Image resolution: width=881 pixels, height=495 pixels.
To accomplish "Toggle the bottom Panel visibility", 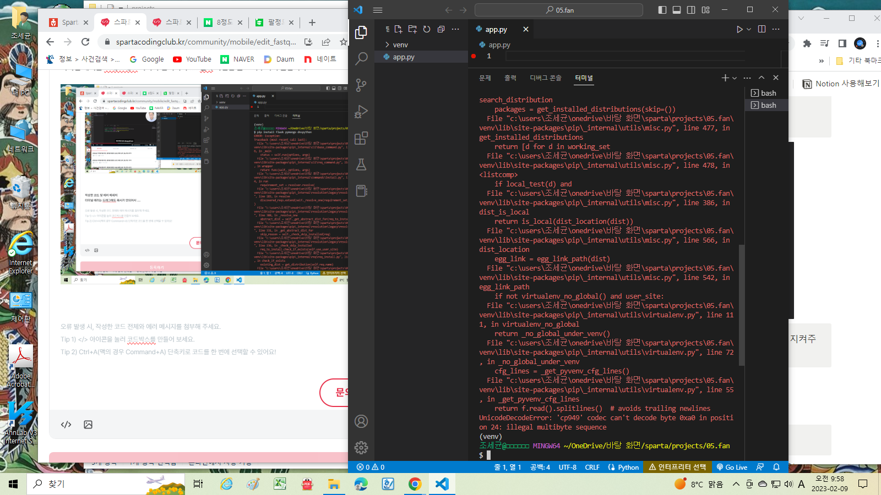I will pyautogui.click(x=677, y=10).
